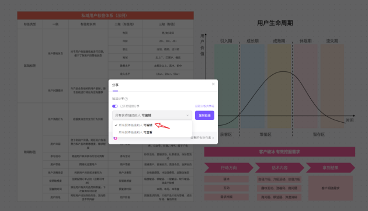Image resolution: width=368 pixels, height=211 pixels.
Task: Click the help icon beside 链接分享
Action: pyautogui.click(x=126, y=99)
